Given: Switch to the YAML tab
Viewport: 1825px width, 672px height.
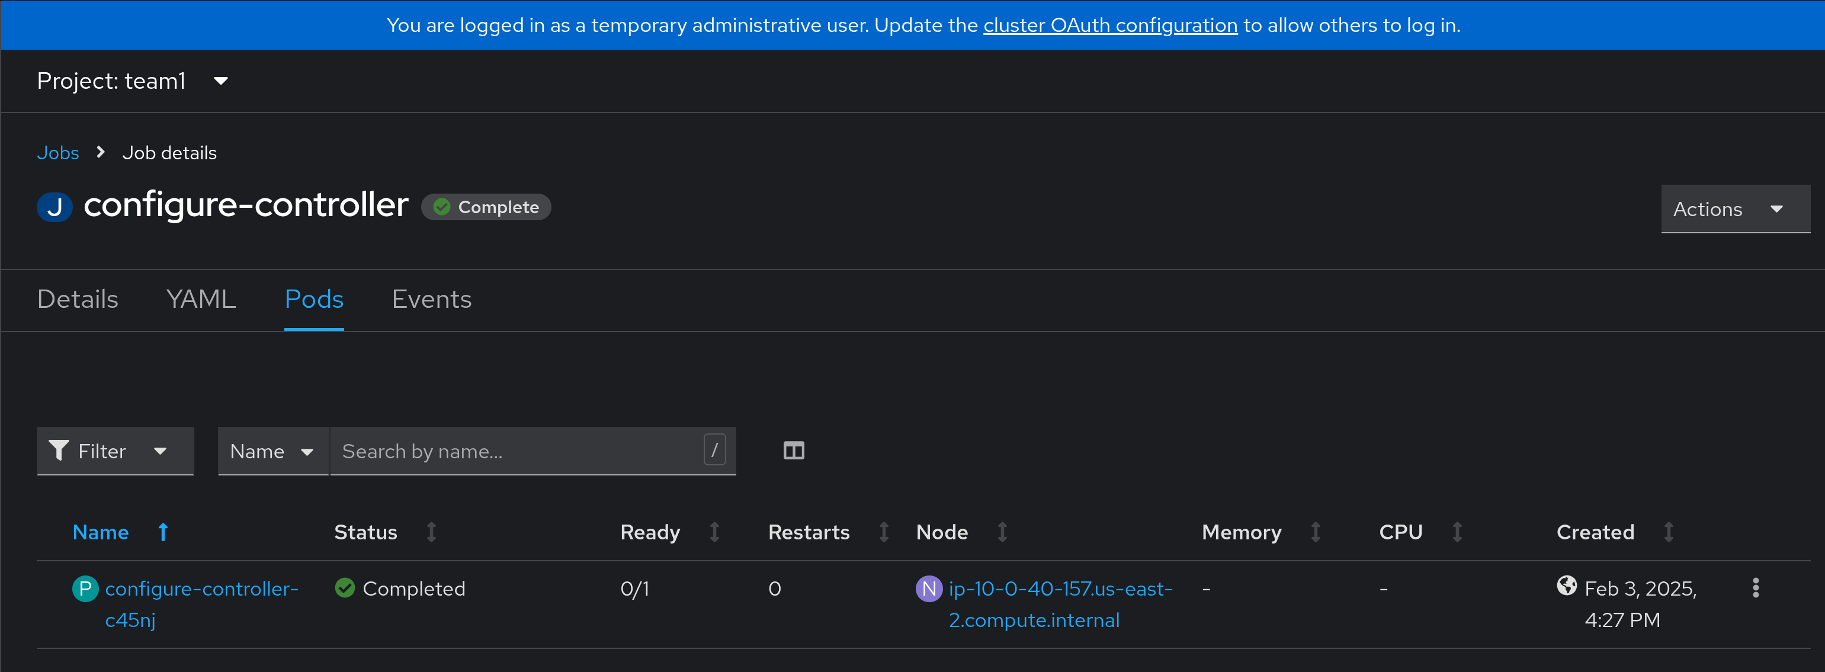Looking at the screenshot, I should point(200,300).
